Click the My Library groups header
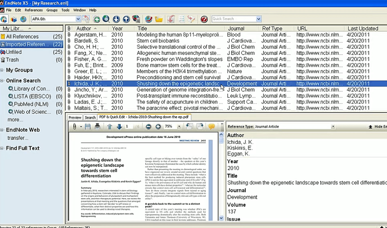Screen dimensions: 387x228 point(32,29)
